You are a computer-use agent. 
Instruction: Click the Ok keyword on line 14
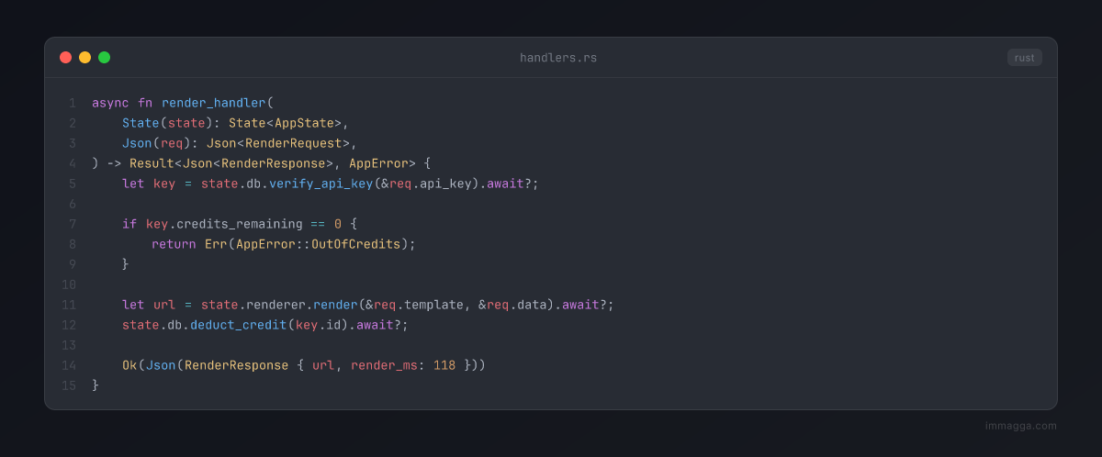tap(129, 365)
